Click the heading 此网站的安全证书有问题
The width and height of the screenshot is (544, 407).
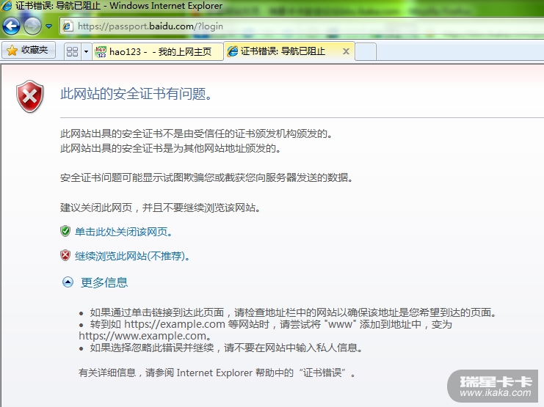coord(136,94)
